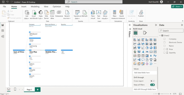
Task: Select the pie chart visualization icon
Action: 147,48
